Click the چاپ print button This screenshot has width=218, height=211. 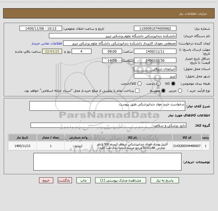coord(84,180)
